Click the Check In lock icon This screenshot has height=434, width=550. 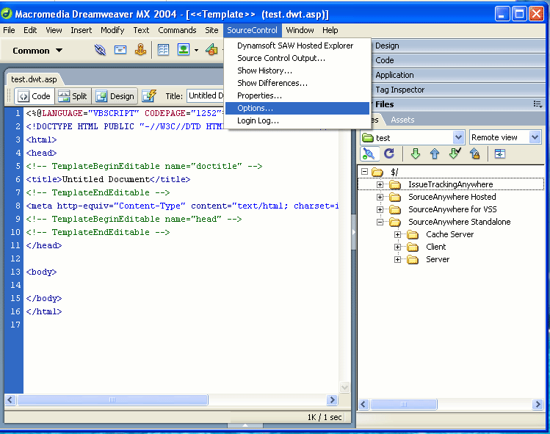click(474, 153)
